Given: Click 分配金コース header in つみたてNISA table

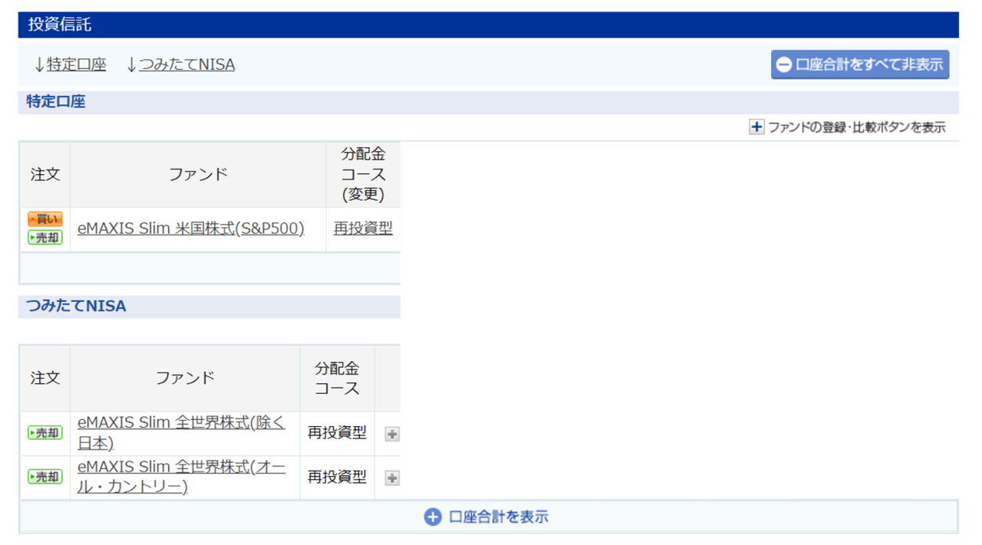Looking at the screenshot, I should (337, 379).
